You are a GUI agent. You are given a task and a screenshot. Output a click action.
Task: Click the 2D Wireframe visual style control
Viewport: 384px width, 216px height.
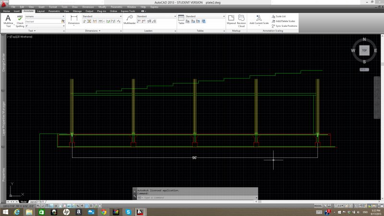point(24,37)
